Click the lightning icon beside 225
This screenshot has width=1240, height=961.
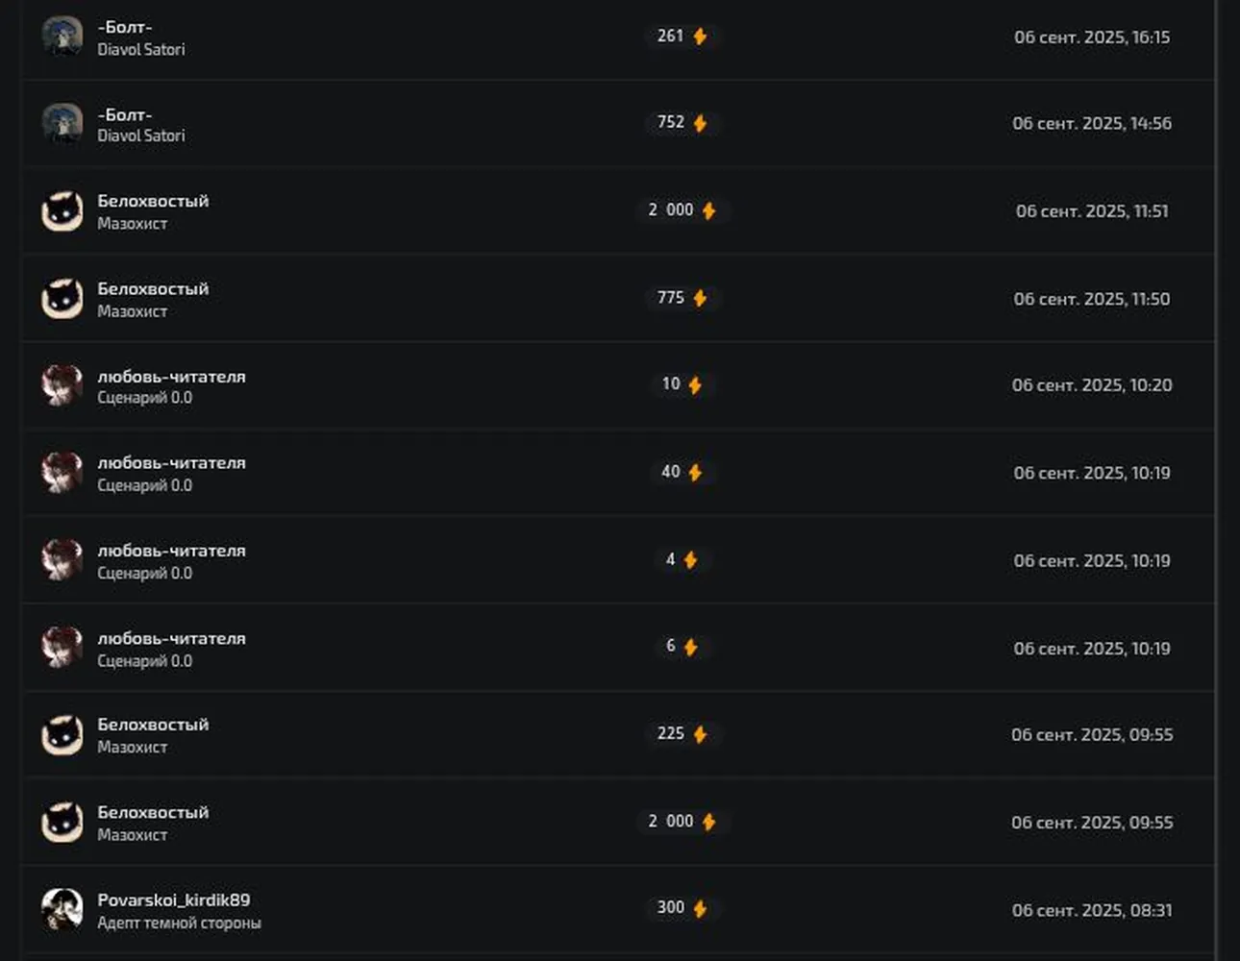tap(700, 734)
